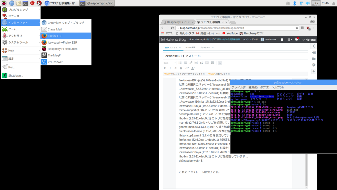The image size is (337, 190).
Task: Click the red shield extension icon
Action: (308, 28)
